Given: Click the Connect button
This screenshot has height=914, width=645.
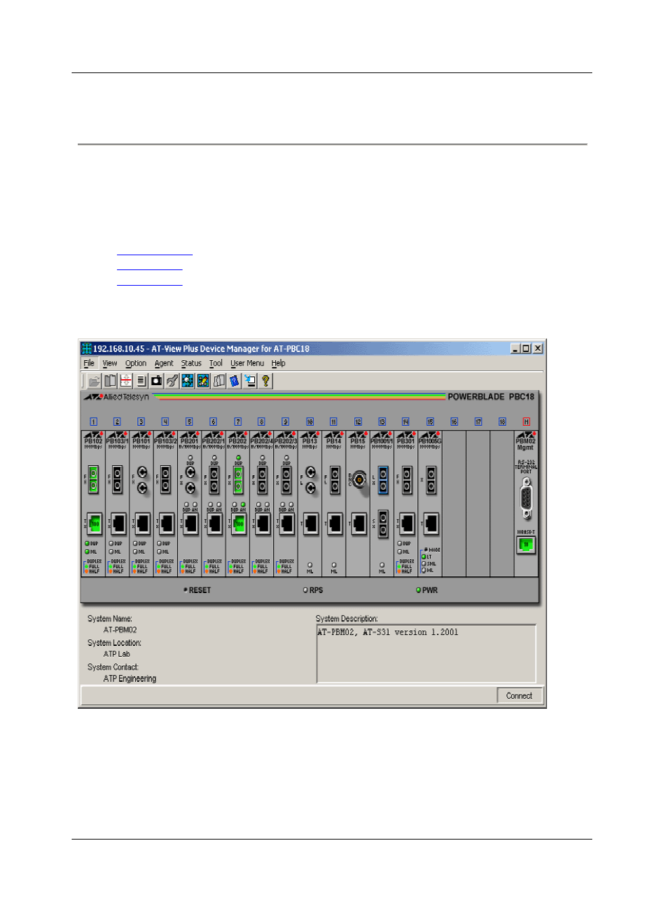Looking at the screenshot, I should (x=519, y=696).
